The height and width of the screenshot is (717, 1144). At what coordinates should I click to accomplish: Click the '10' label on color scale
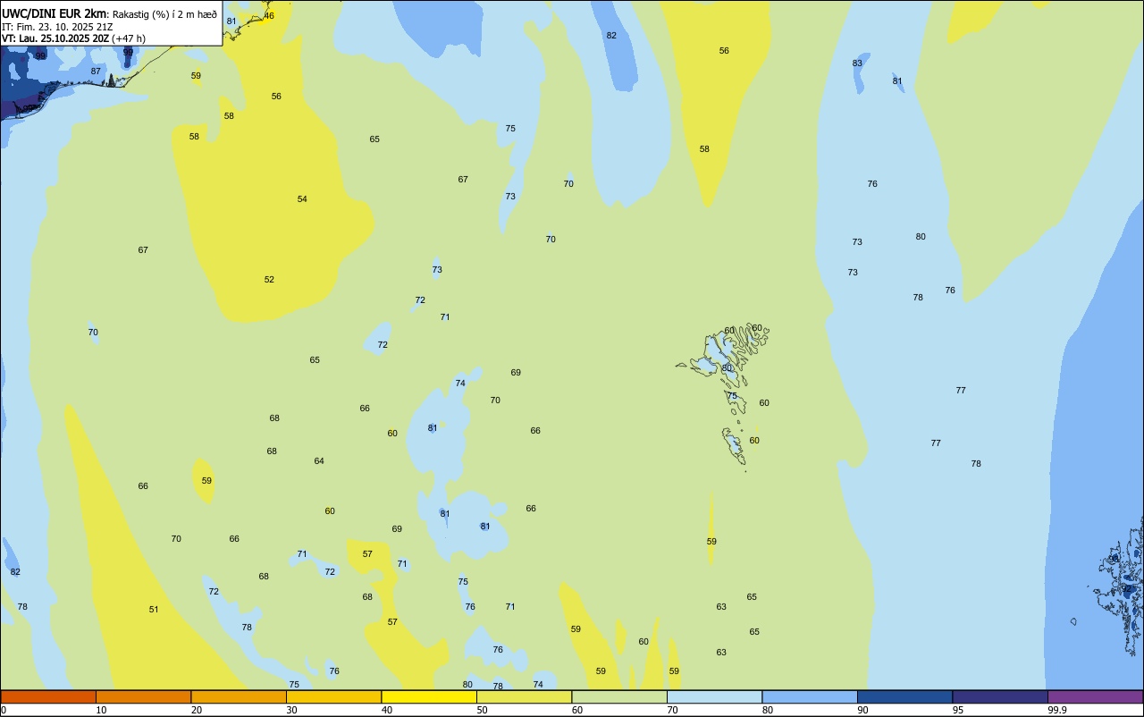(x=101, y=710)
